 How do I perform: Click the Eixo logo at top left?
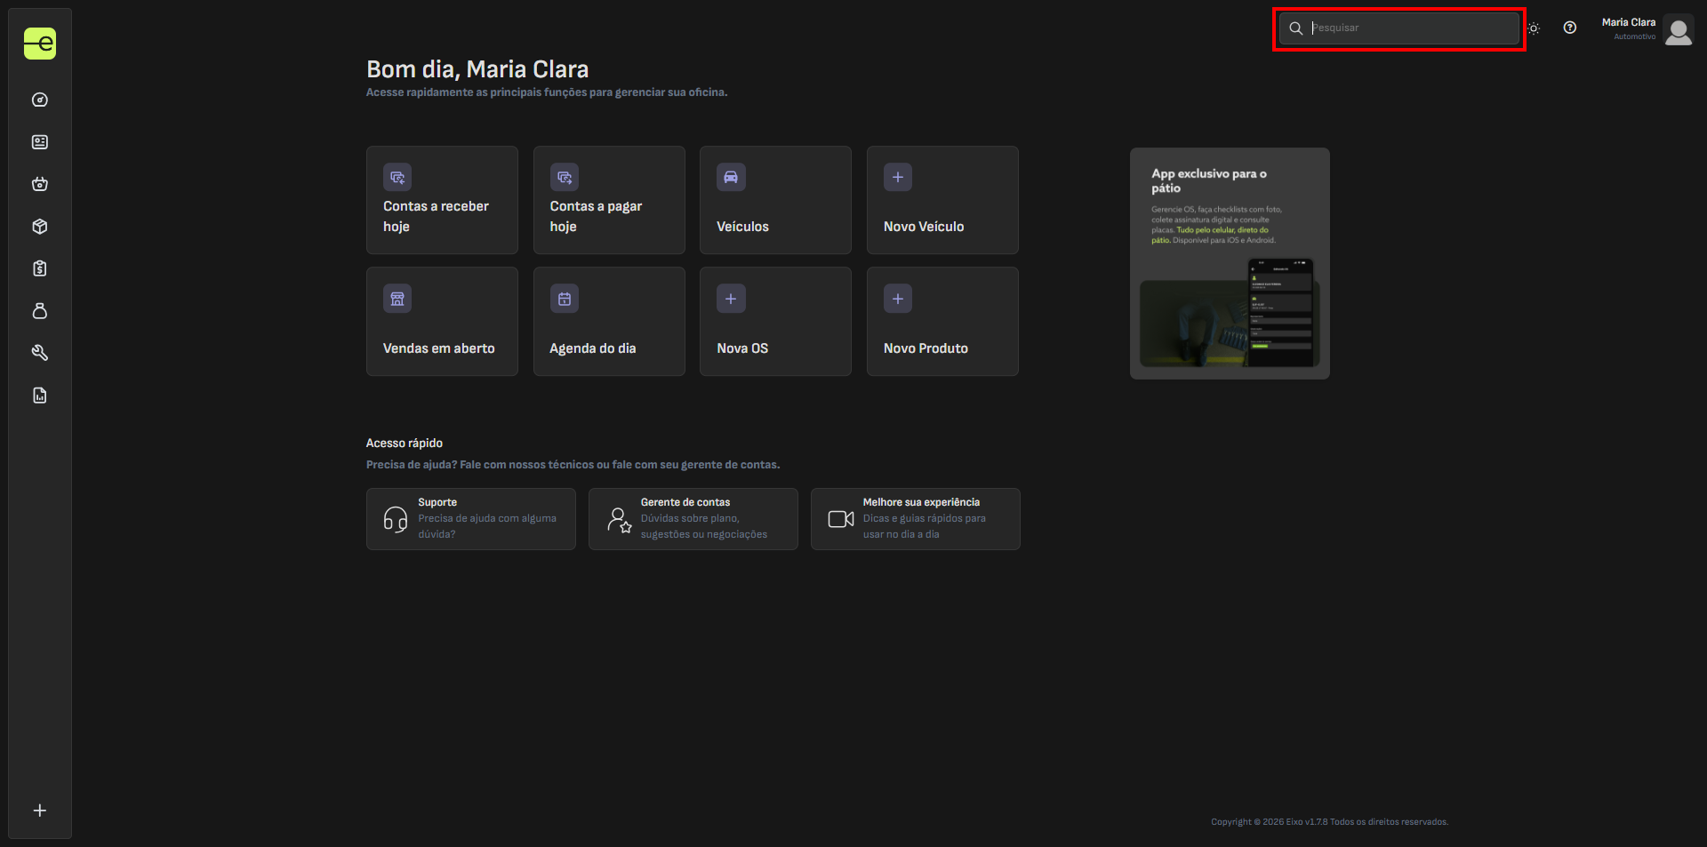(x=40, y=44)
